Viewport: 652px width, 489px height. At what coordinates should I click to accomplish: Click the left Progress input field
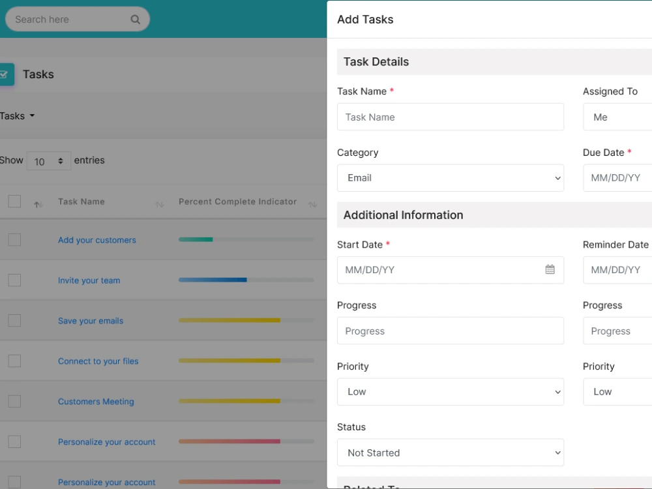coord(451,331)
